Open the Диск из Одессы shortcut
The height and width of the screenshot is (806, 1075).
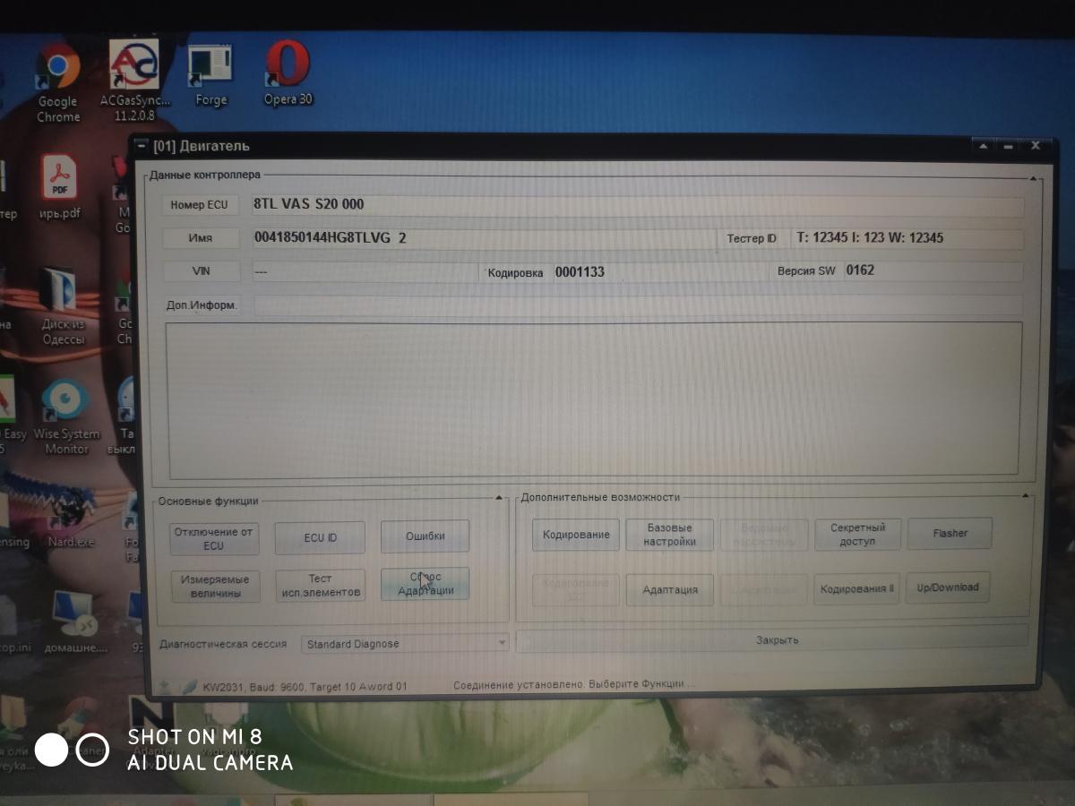coord(63,296)
